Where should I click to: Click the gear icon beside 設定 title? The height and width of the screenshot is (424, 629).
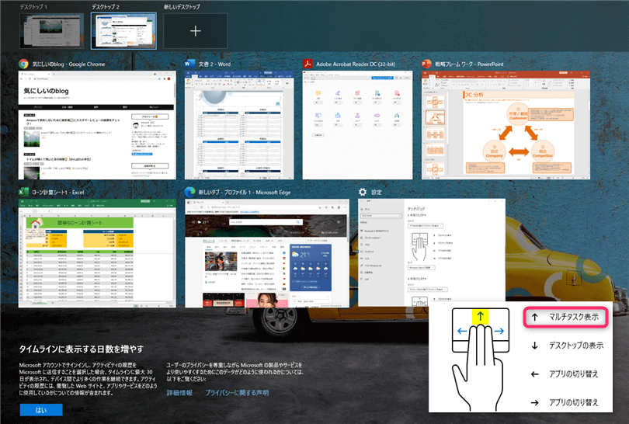[x=363, y=192]
